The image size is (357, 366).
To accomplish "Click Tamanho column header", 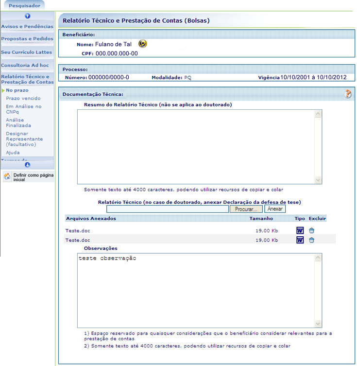I will click(x=261, y=218).
